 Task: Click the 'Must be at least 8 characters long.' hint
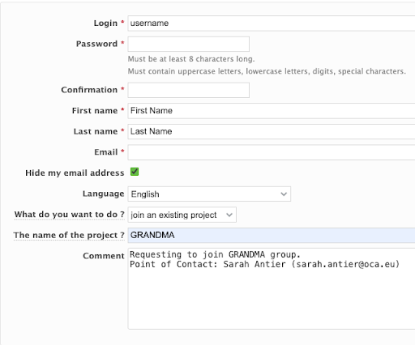[x=191, y=59]
